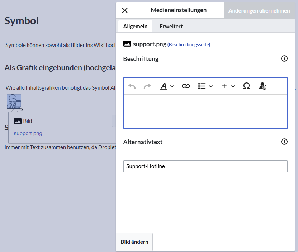
Task: Open the support.png link in popup
Action: [x=28, y=133]
